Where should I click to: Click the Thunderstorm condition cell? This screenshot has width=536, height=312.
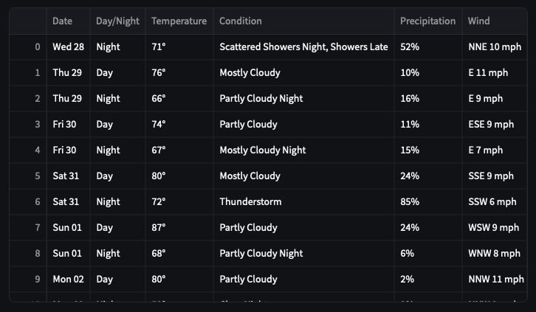point(250,202)
